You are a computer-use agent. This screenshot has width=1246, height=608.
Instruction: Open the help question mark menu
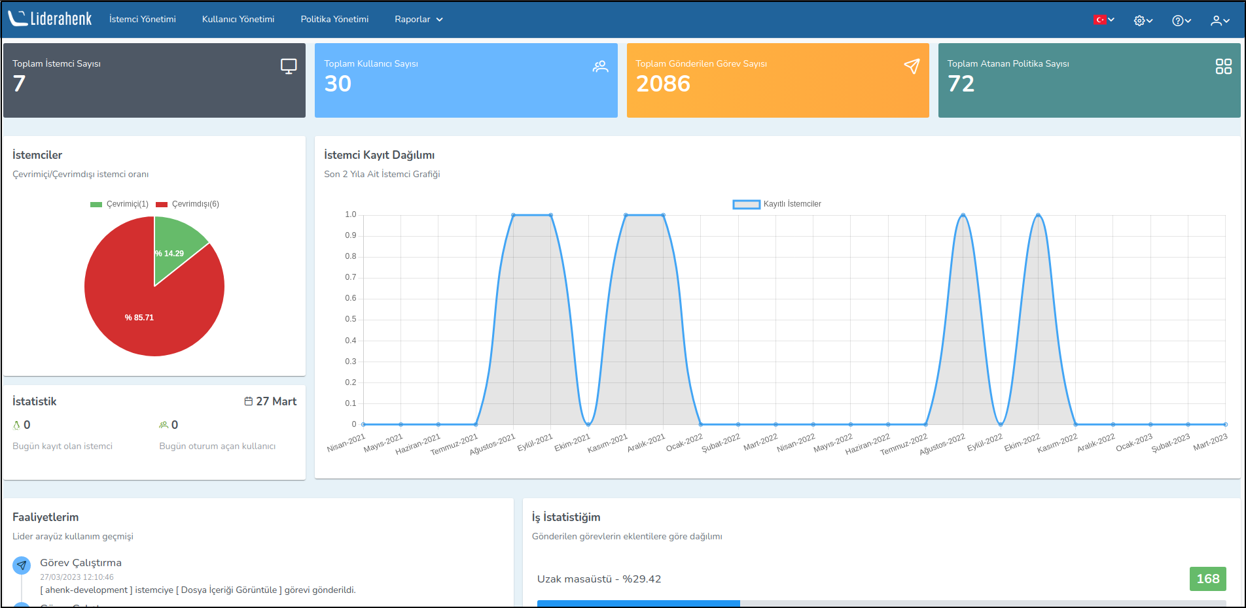pyautogui.click(x=1181, y=20)
